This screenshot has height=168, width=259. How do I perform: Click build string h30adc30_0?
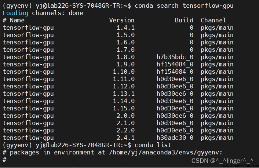[x=175, y=138]
